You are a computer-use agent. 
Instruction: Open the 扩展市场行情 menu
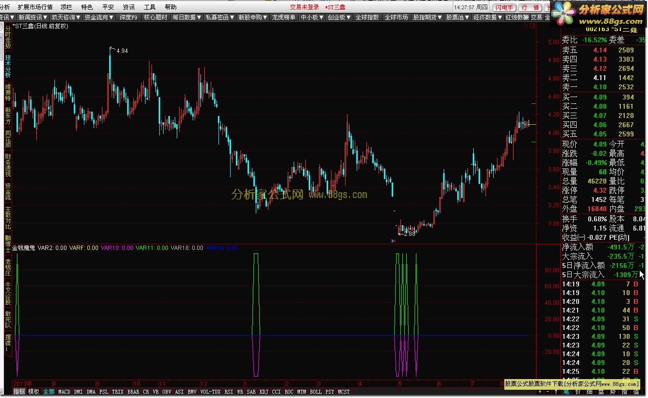(x=35, y=7)
